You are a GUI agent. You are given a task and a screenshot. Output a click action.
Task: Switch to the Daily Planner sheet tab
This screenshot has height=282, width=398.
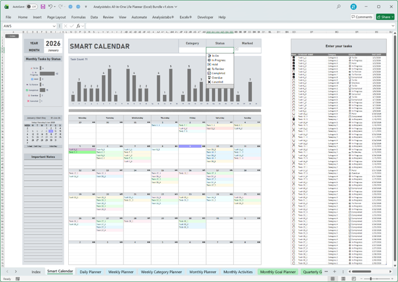pos(90,272)
